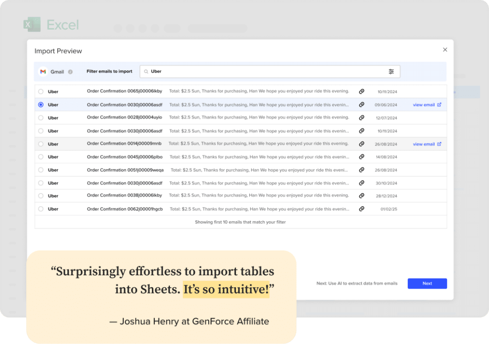Select radio button for Order Confirmation 0028j00004uyio
The width and height of the screenshot is (489, 344).
[41, 118]
